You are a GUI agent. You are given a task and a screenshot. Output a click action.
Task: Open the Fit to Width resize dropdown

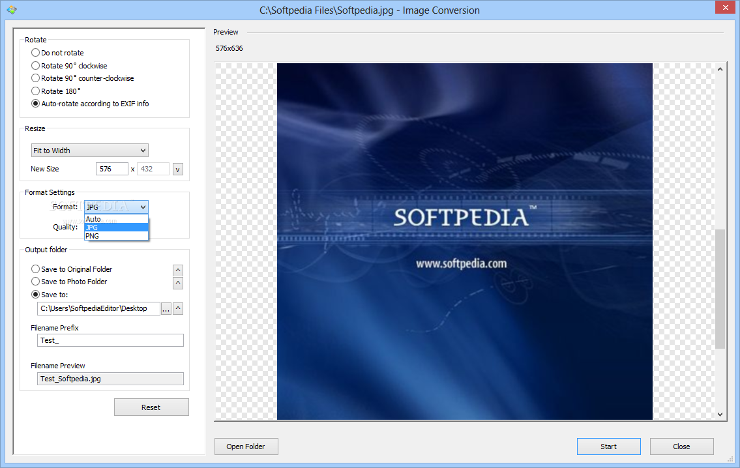90,151
